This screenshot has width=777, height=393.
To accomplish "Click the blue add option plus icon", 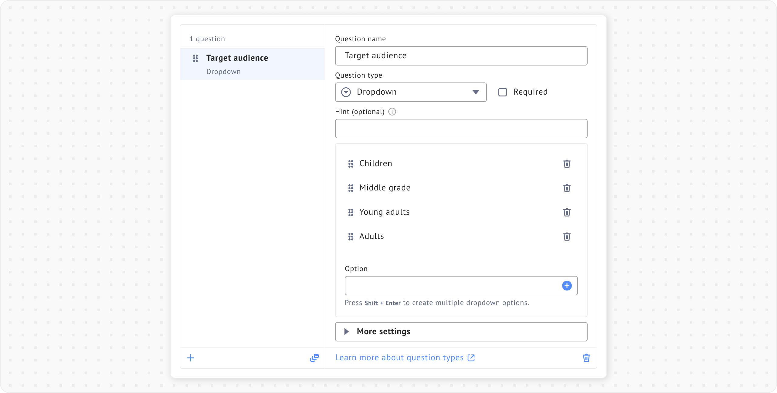I will (x=567, y=286).
